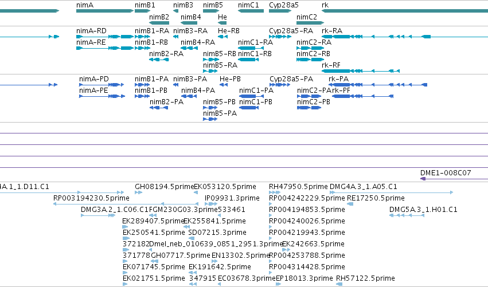Image resolution: width=488 pixels, height=287 pixels.
Task: Select the nimB5-PA protein feature
Action: (210, 119)
